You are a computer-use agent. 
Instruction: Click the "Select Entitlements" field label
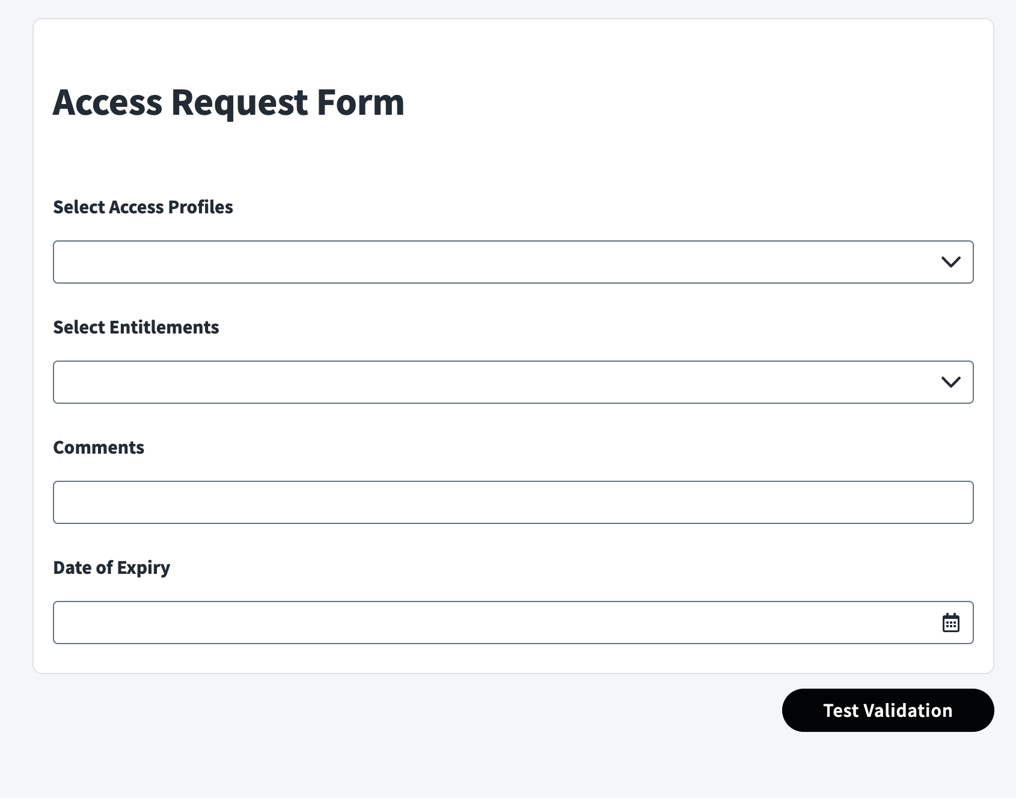click(x=136, y=327)
